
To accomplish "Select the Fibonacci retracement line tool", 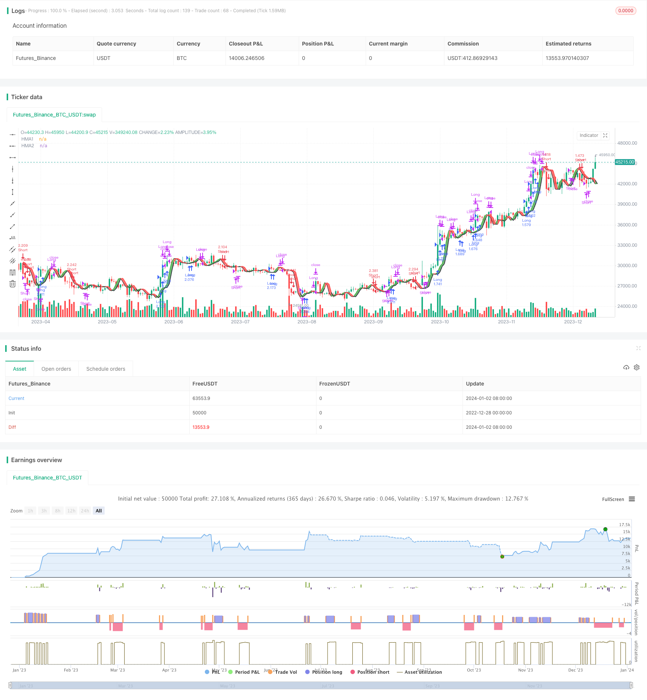I will coord(13,272).
